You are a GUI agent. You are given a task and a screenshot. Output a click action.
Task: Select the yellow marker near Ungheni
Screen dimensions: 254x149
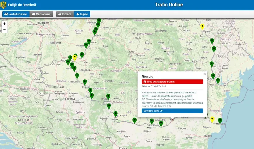(x=202, y=27)
